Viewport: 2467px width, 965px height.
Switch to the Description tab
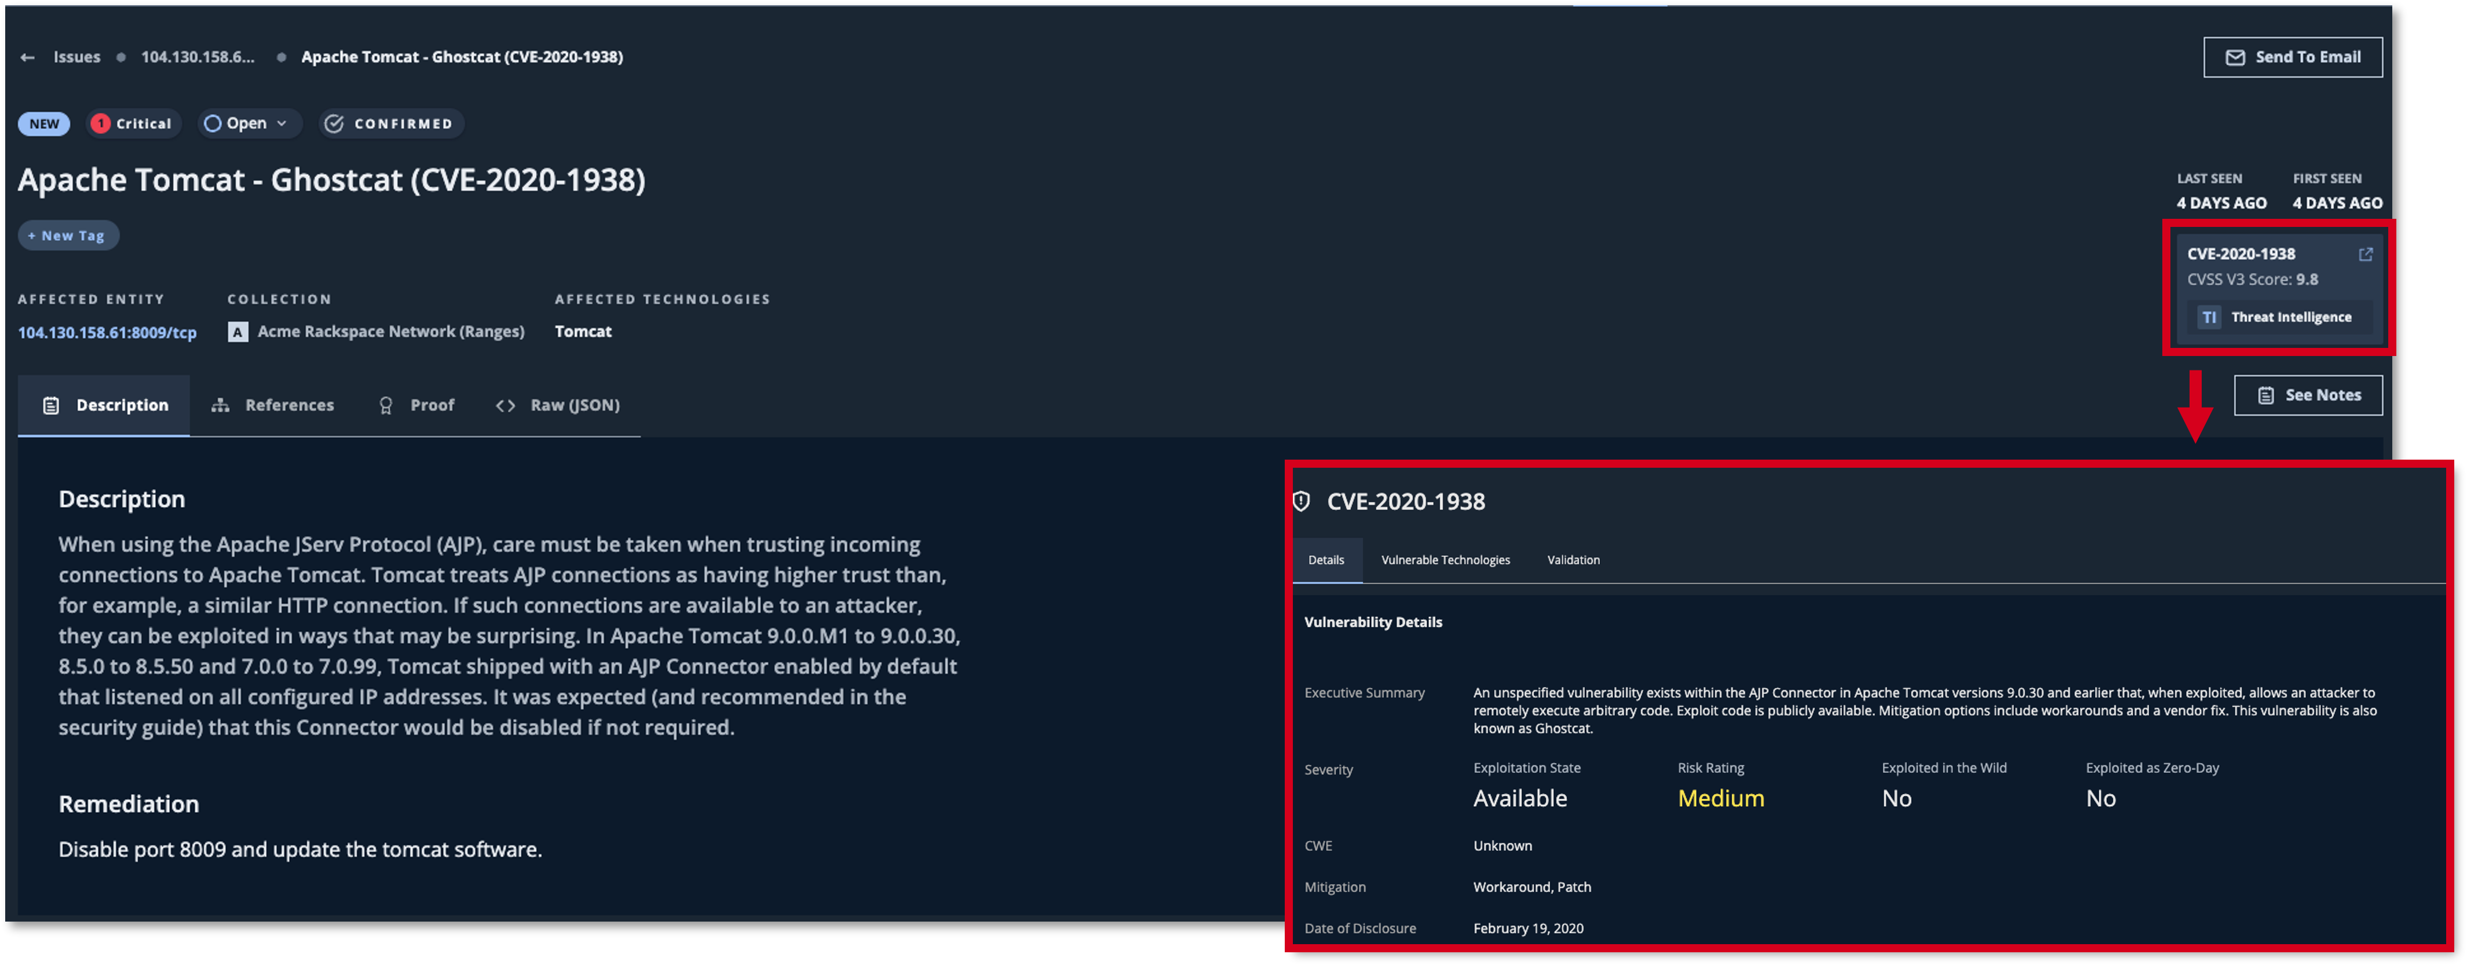click(x=104, y=406)
